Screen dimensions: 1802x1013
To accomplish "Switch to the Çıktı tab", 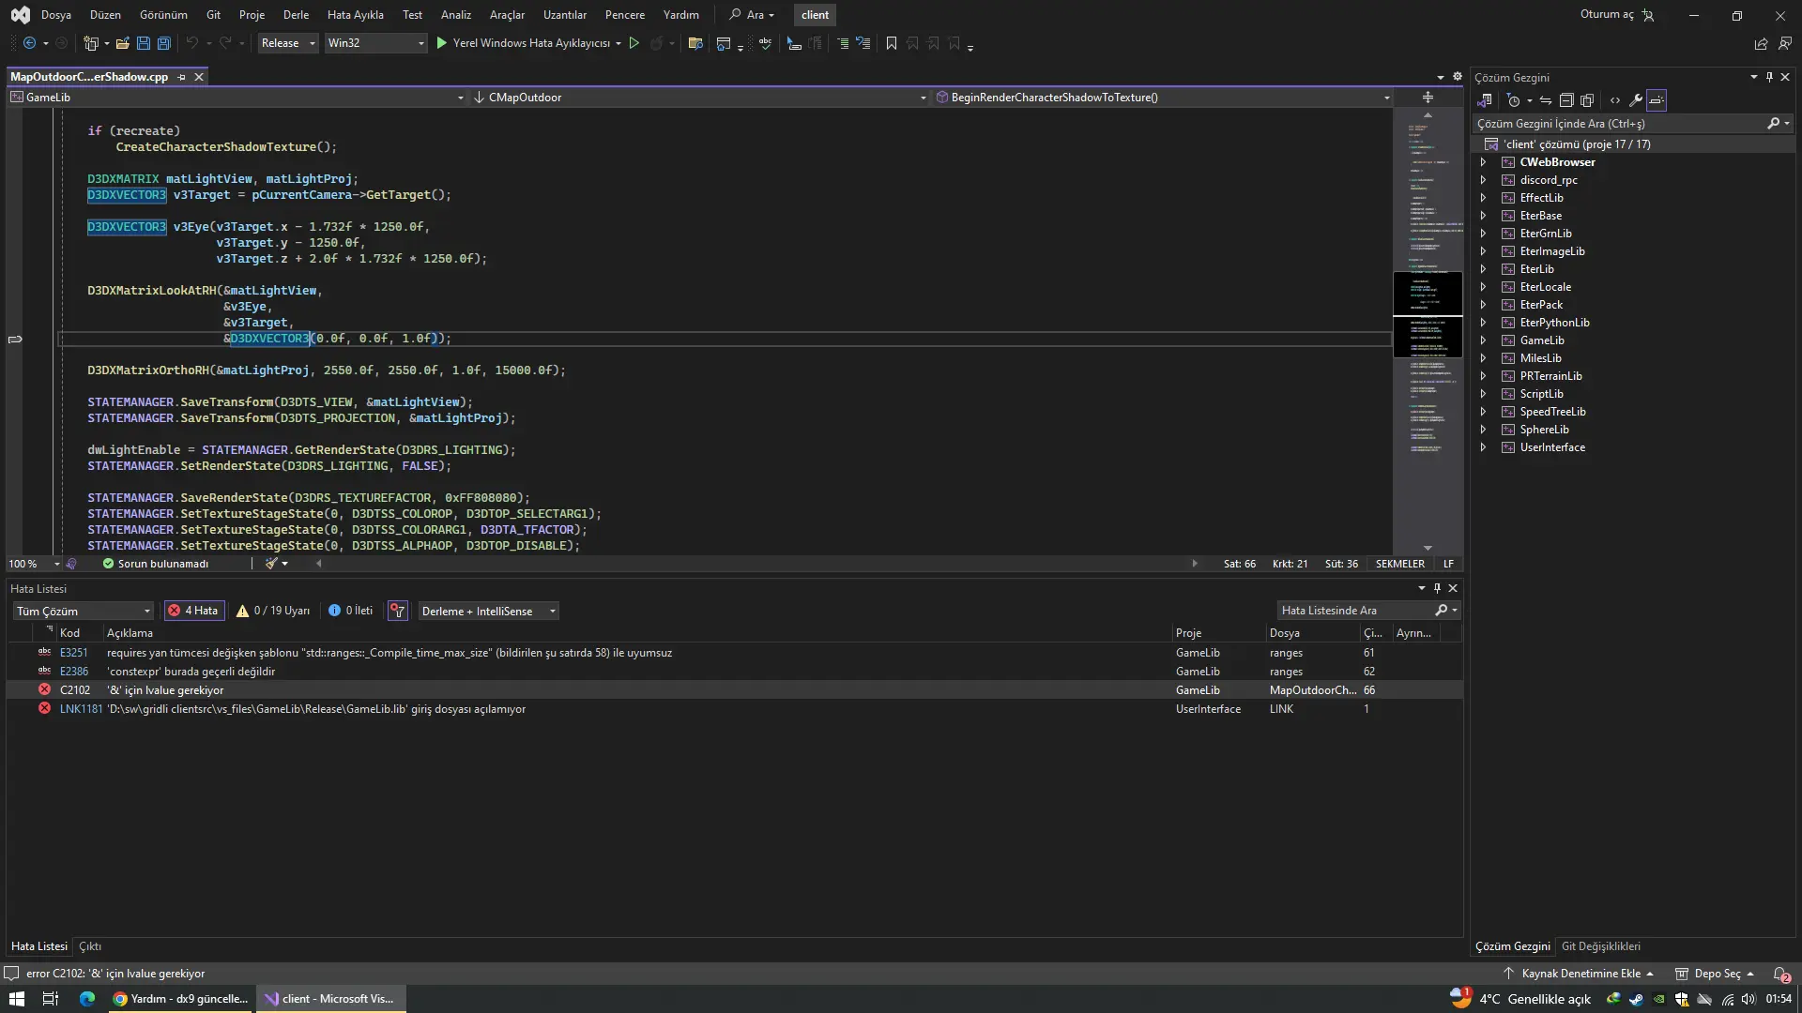I will 90,946.
